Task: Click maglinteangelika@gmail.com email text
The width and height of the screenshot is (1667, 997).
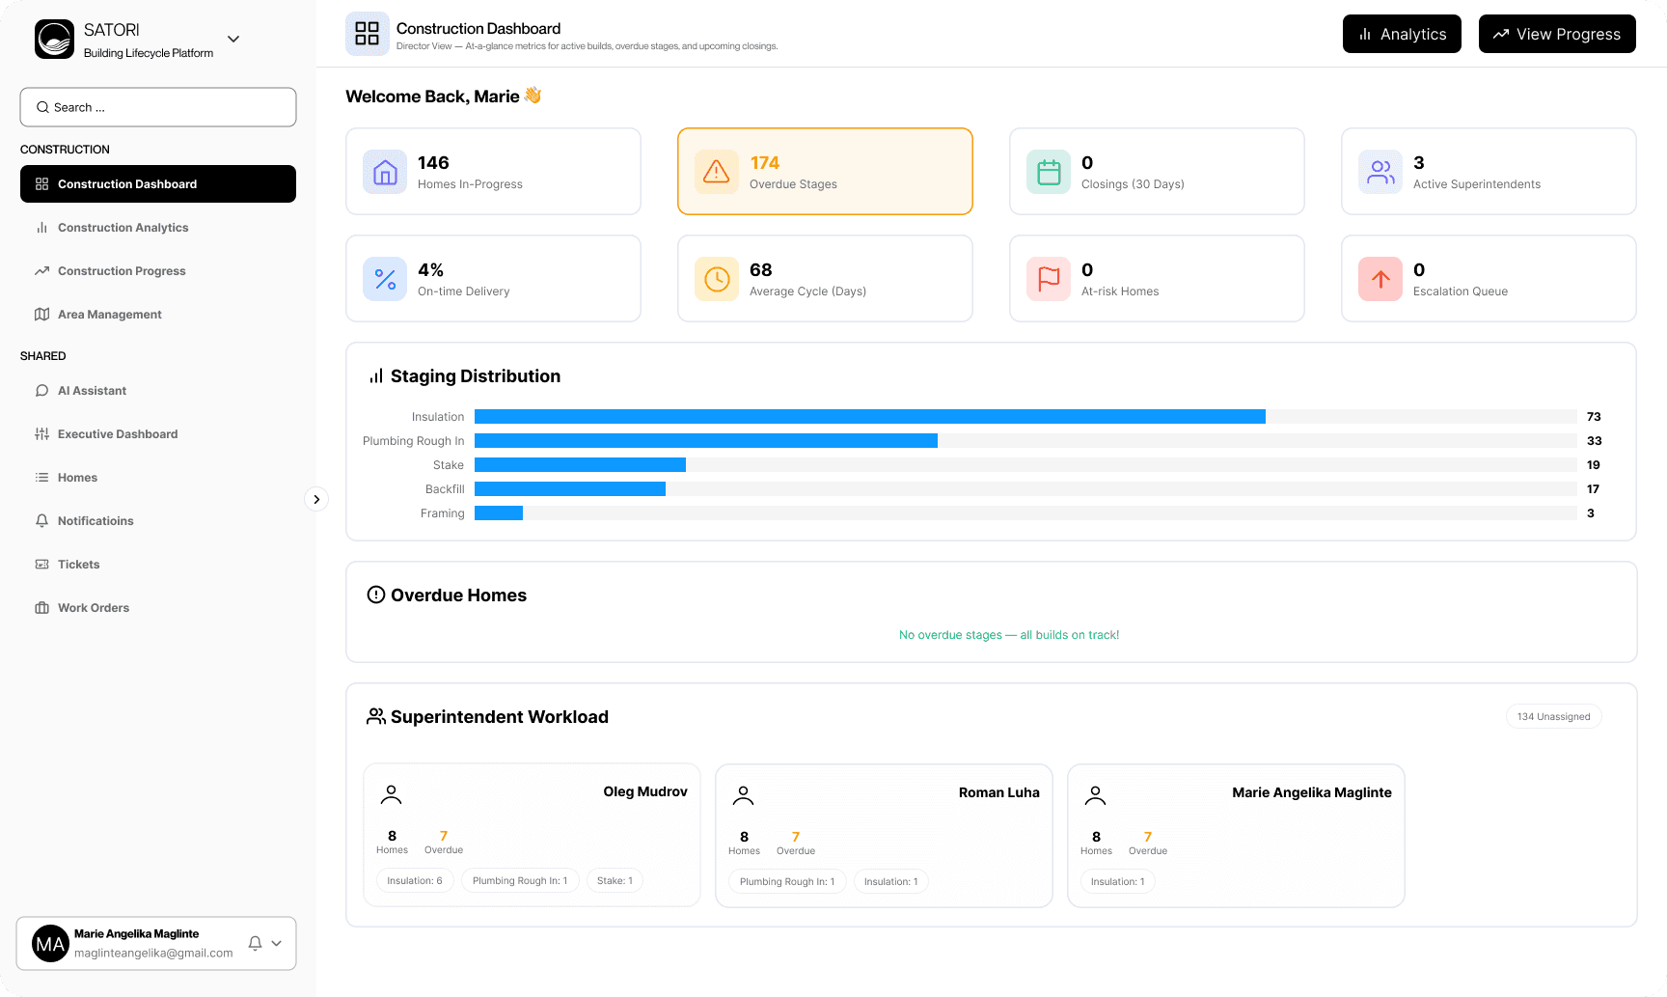Action: pyautogui.click(x=153, y=954)
